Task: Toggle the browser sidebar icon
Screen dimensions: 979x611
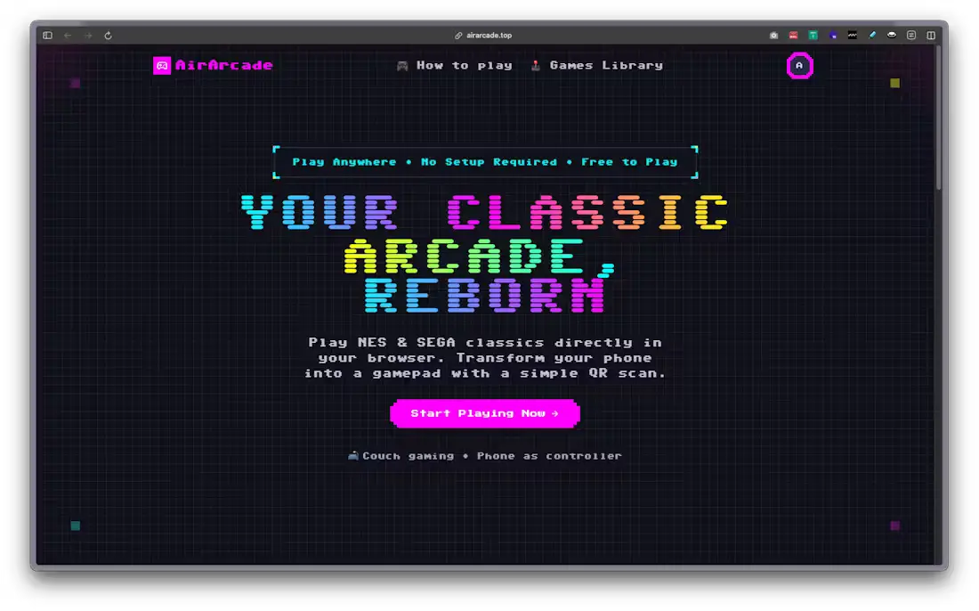Action: tap(46, 35)
